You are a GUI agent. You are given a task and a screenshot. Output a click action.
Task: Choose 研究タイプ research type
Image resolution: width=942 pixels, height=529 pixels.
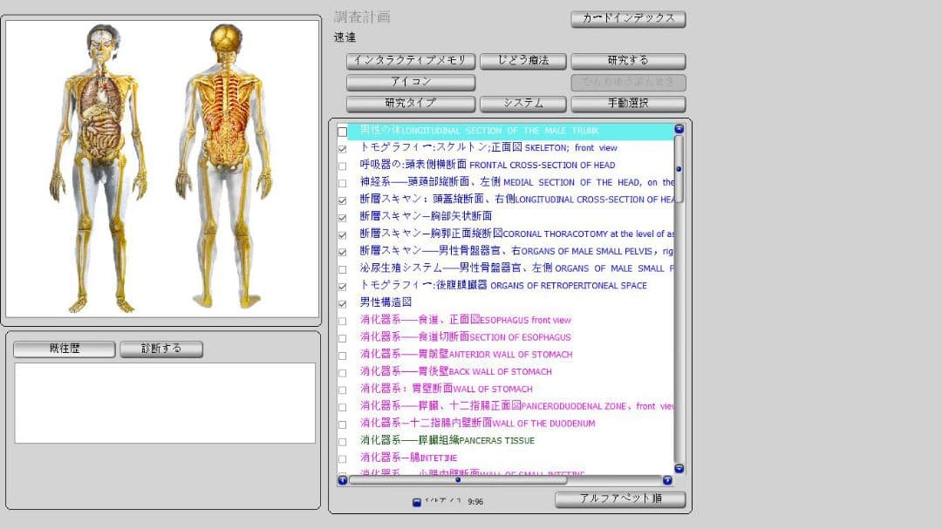point(410,103)
